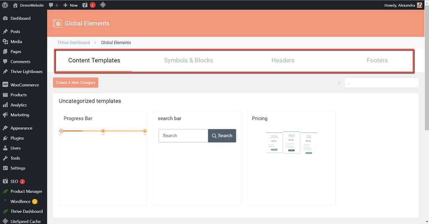
Task: Click the Appearance brush icon
Action: tap(5, 128)
